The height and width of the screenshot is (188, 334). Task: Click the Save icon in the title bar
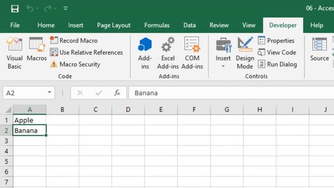coord(15,9)
